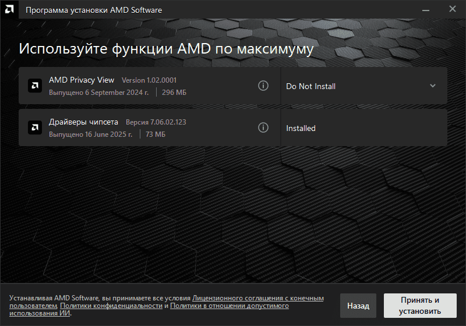
Task: Click the Installed status text
Action: pos(301,128)
